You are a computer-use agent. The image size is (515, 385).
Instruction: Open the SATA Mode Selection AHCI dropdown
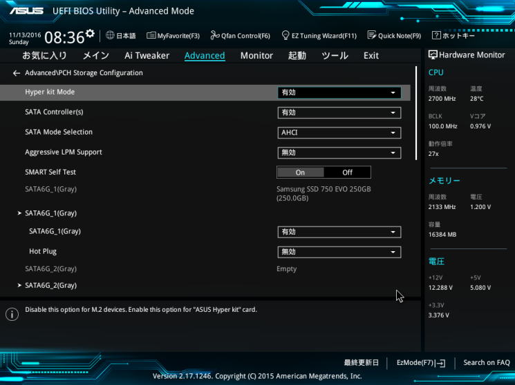(x=339, y=132)
